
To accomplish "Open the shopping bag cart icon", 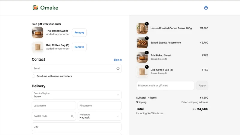I will tap(206, 8).
